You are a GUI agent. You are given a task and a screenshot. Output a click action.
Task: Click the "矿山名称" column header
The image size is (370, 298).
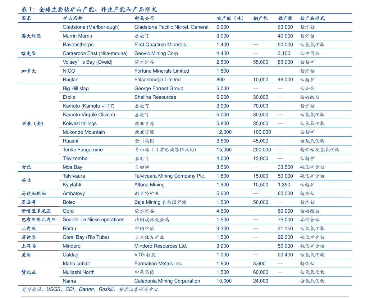pos(73,18)
